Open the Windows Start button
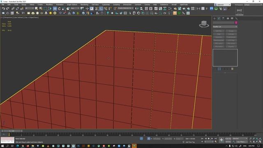The height and width of the screenshot is (148, 263). pos(2,146)
